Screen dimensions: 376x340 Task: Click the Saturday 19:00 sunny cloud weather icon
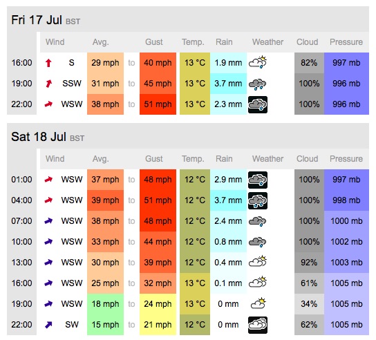pyautogui.click(x=258, y=303)
